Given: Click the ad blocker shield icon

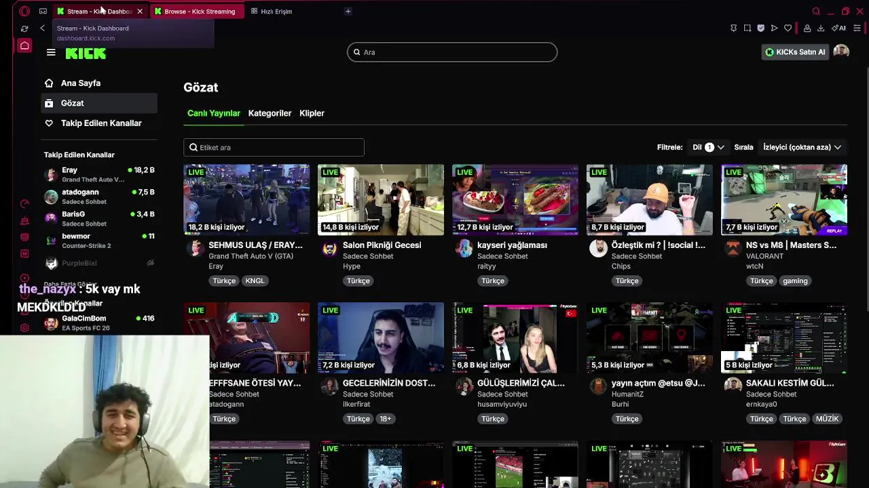Looking at the screenshot, I should pyautogui.click(x=760, y=28).
